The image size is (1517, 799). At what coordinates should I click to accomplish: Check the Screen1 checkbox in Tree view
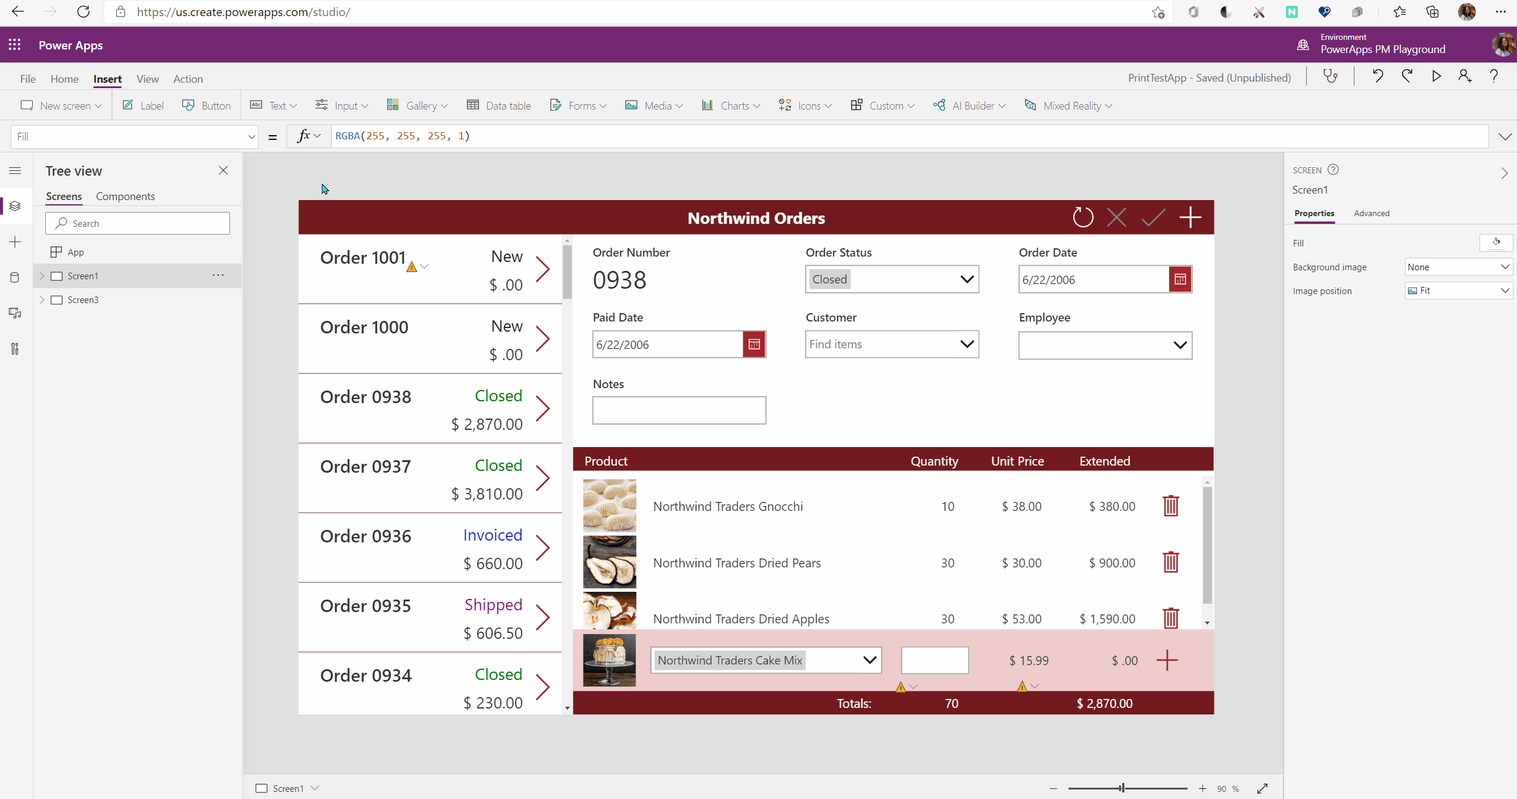coord(57,276)
